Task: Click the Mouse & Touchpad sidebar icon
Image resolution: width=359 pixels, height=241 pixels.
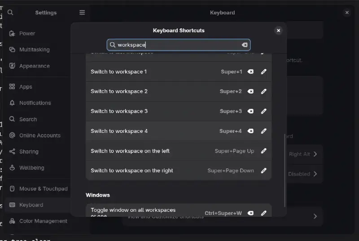Action: click(x=12, y=188)
